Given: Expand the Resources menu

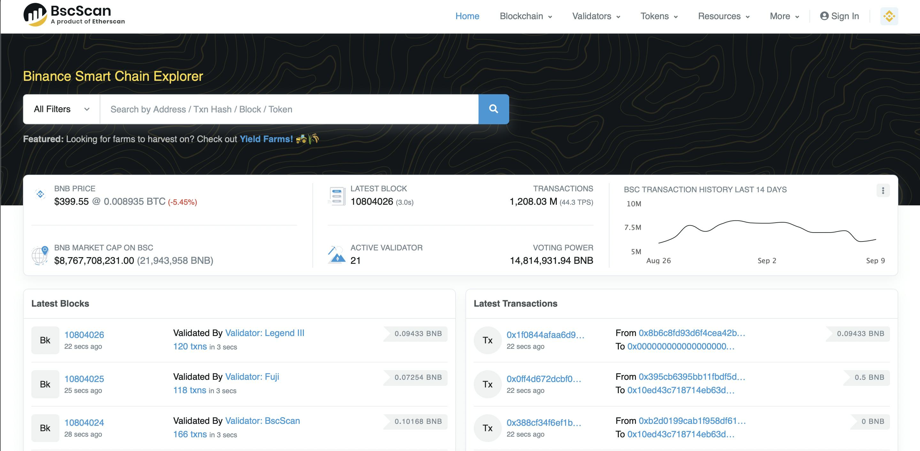Looking at the screenshot, I should click(724, 16).
